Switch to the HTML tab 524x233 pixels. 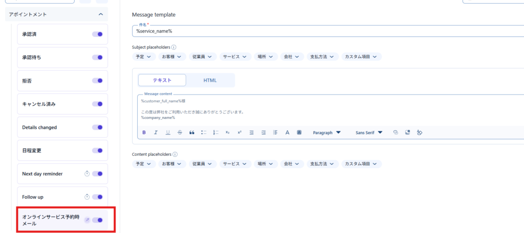click(x=210, y=80)
